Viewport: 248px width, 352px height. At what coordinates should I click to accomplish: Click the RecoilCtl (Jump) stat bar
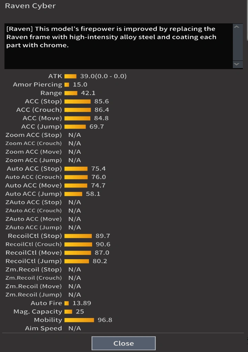[x=77, y=261]
